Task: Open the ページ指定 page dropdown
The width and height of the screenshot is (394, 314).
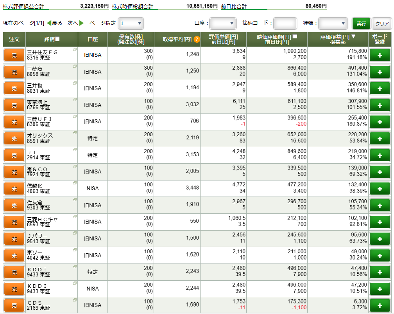Action: pos(131,23)
